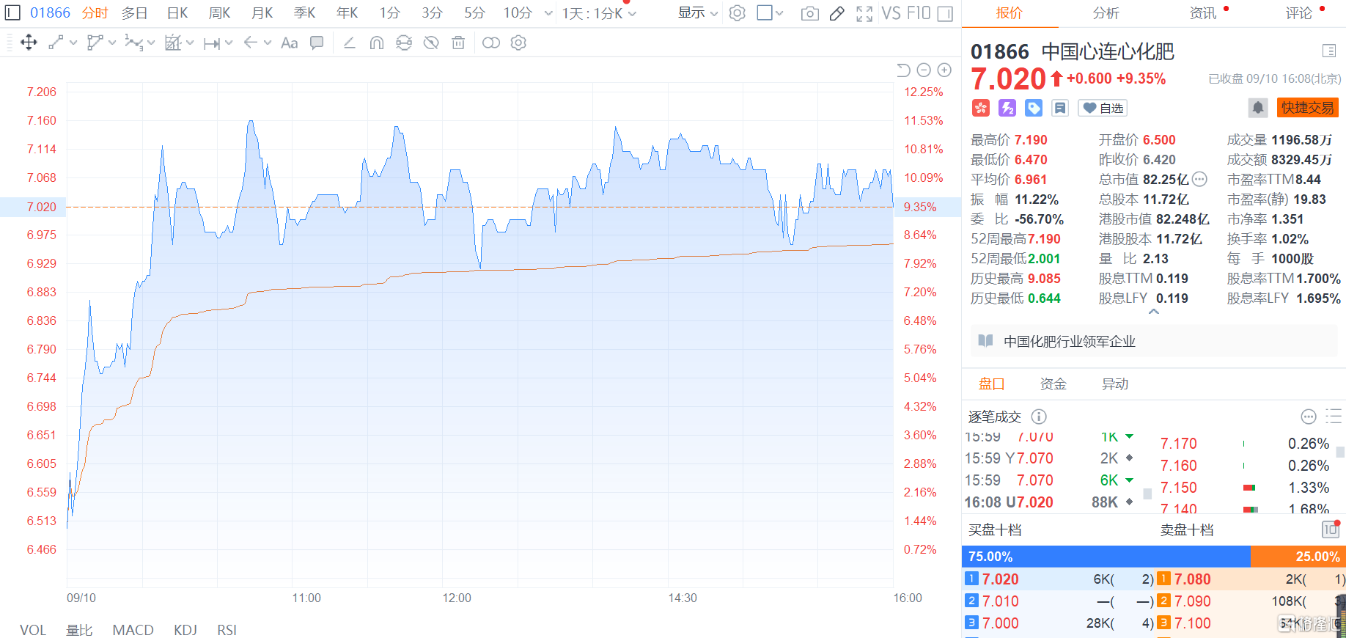The image size is (1346, 638).
Task: Zoom in the chart with the plus icon
Action: [x=944, y=70]
